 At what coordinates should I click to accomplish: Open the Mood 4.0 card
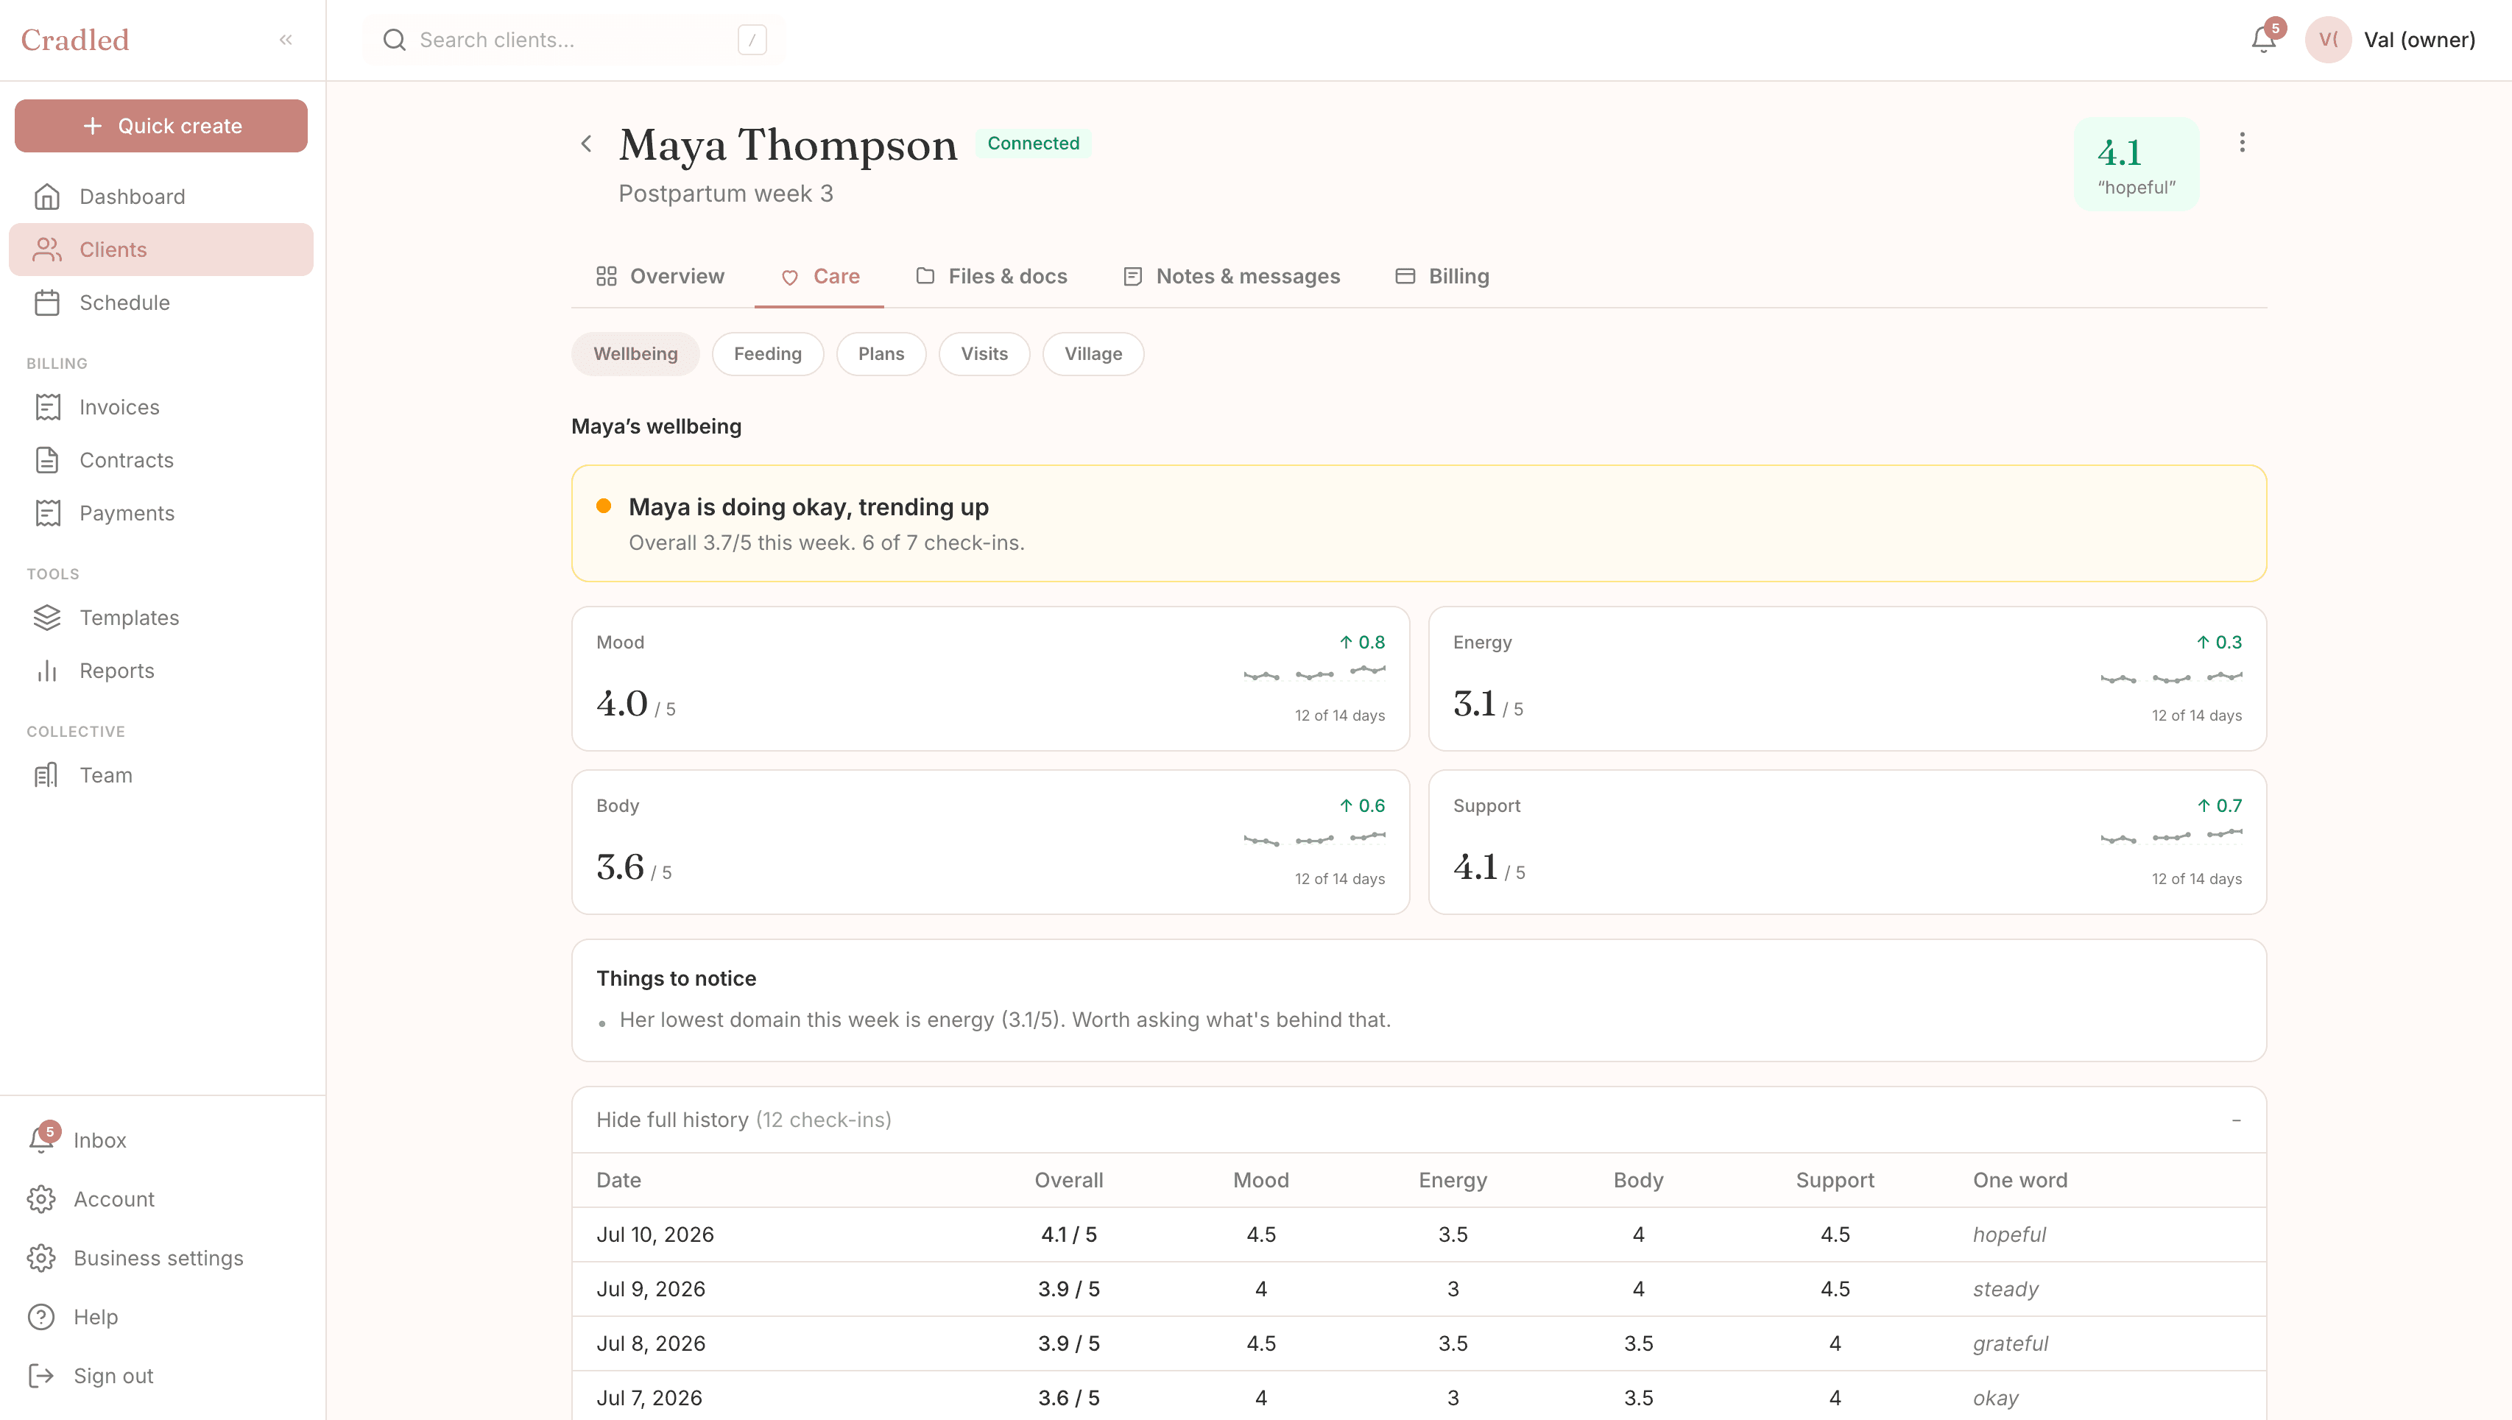pyautogui.click(x=991, y=679)
